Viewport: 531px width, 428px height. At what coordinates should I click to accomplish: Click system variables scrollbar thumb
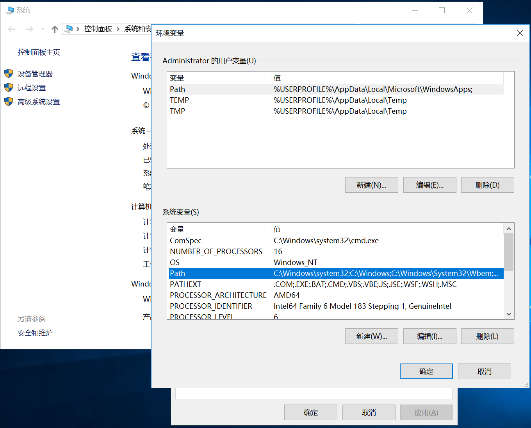coord(509,252)
